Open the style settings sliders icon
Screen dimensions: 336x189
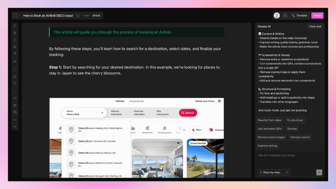tap(287, 172)
